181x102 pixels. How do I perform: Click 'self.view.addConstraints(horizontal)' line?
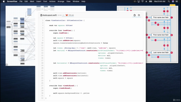point(71,76)
